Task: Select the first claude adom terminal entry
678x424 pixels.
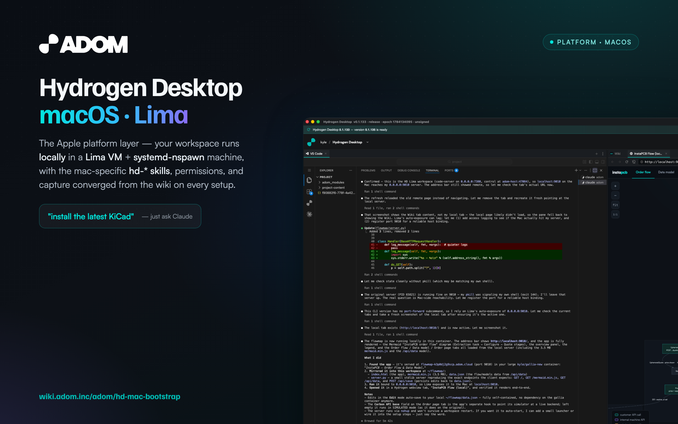Action: (x=593, y=177)
